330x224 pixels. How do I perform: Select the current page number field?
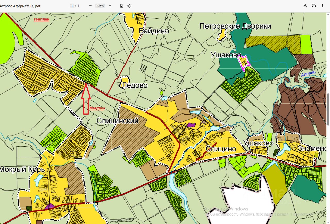coord(72,6)
